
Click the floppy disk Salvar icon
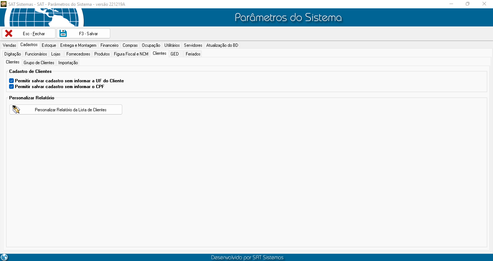[x=63, y=33]
